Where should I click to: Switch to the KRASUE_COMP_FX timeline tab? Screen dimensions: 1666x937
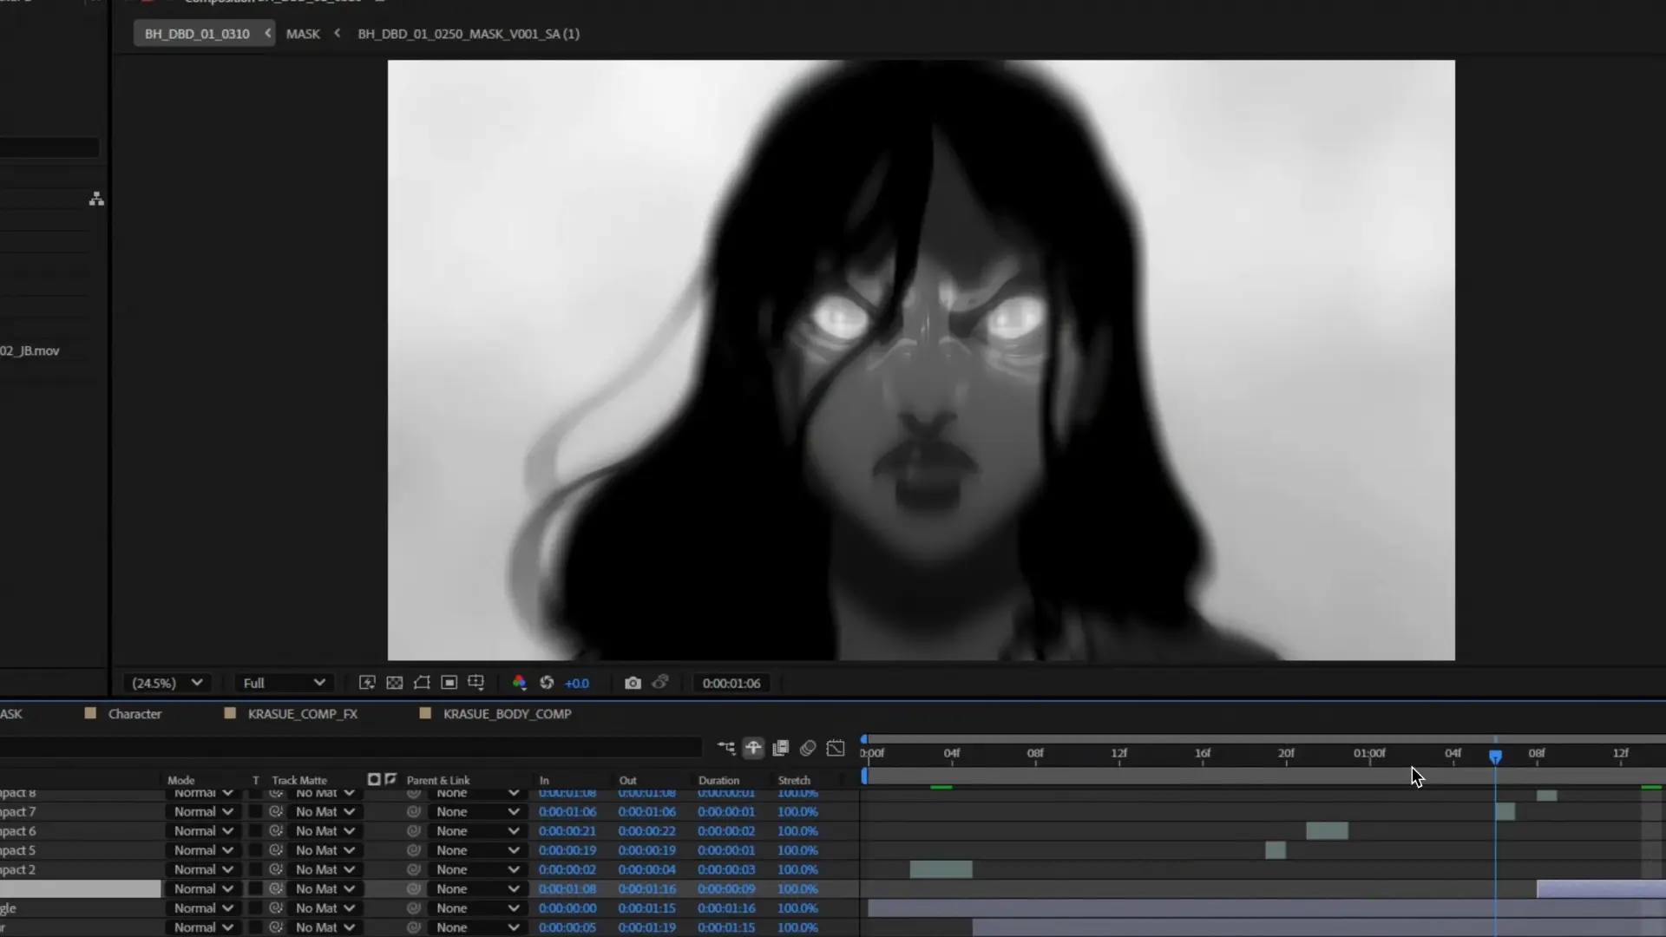(302, 714)
